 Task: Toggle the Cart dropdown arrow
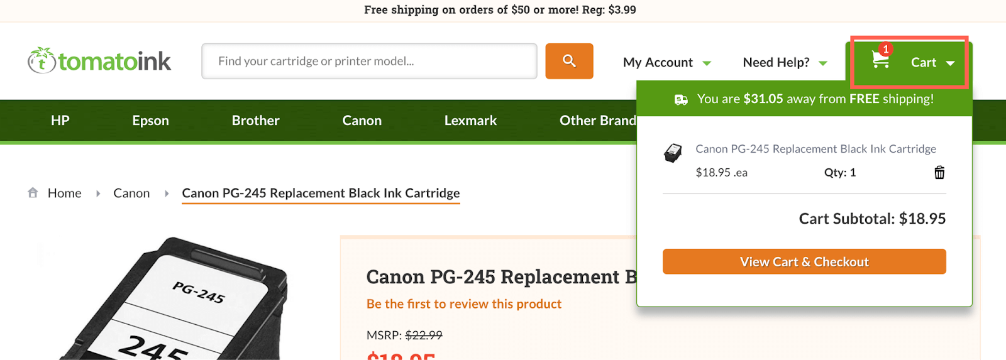click(950, 63)
